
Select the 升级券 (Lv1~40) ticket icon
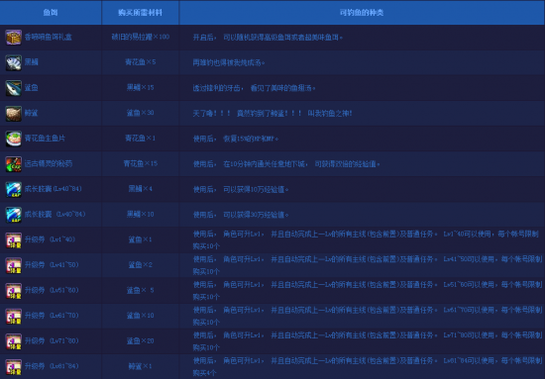click(14, 239)
